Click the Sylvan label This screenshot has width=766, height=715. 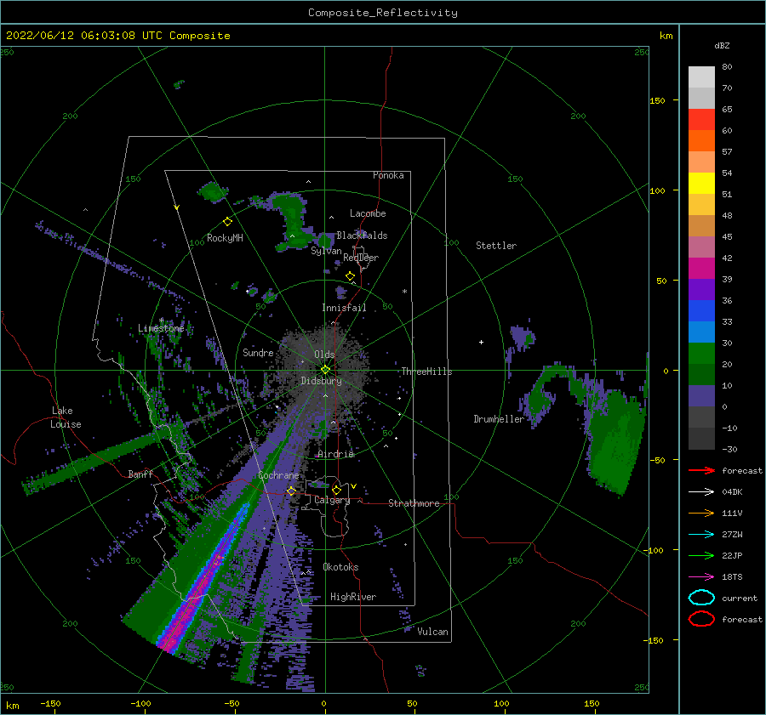tap(326, 251)
